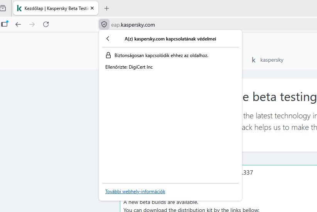Click the 'ack helps us to make' subtitle line
The height and width of the screenshot is (212, 317).
pyautogui.click(x=279, y=127)
